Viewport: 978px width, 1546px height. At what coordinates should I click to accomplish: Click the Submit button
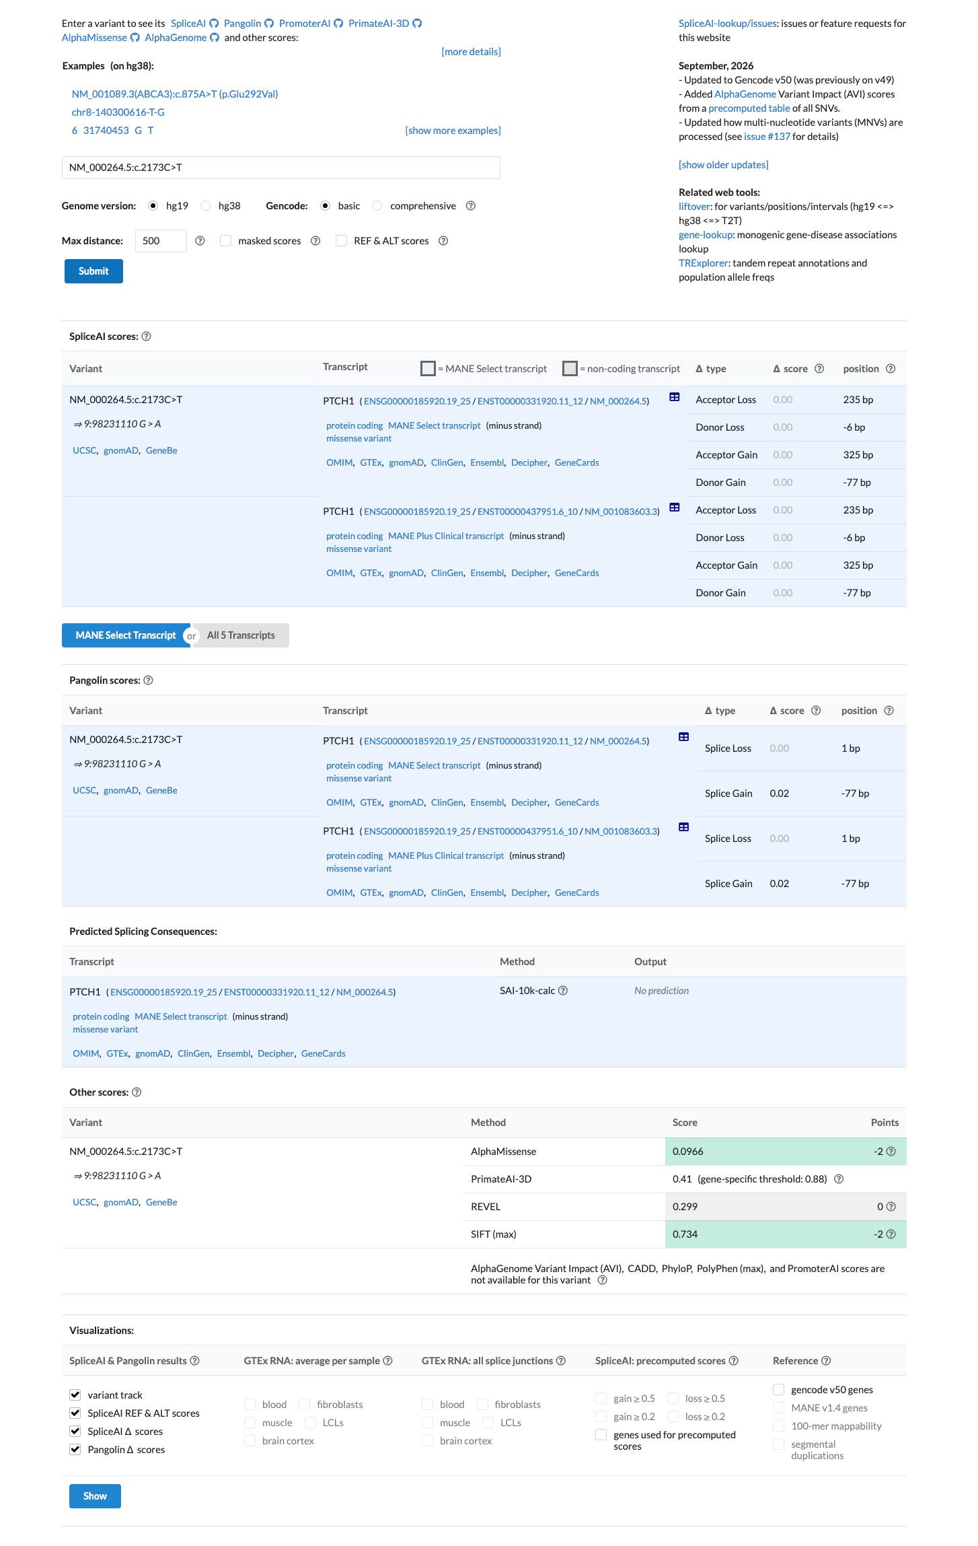93,271
